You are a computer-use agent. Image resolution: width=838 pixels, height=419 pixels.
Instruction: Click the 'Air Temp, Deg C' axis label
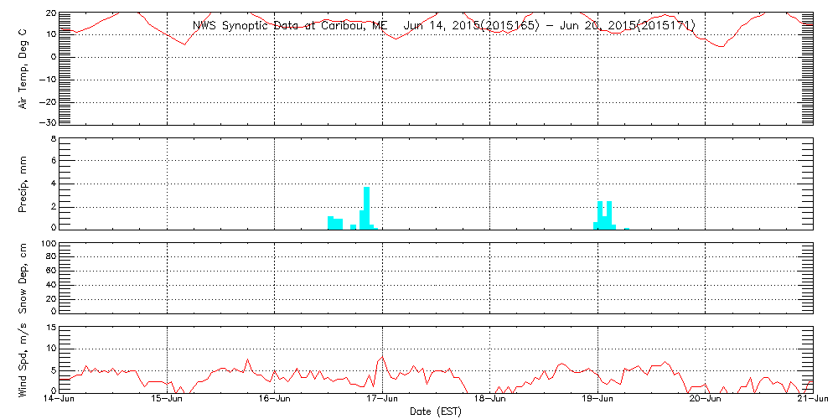click(23, 68)
